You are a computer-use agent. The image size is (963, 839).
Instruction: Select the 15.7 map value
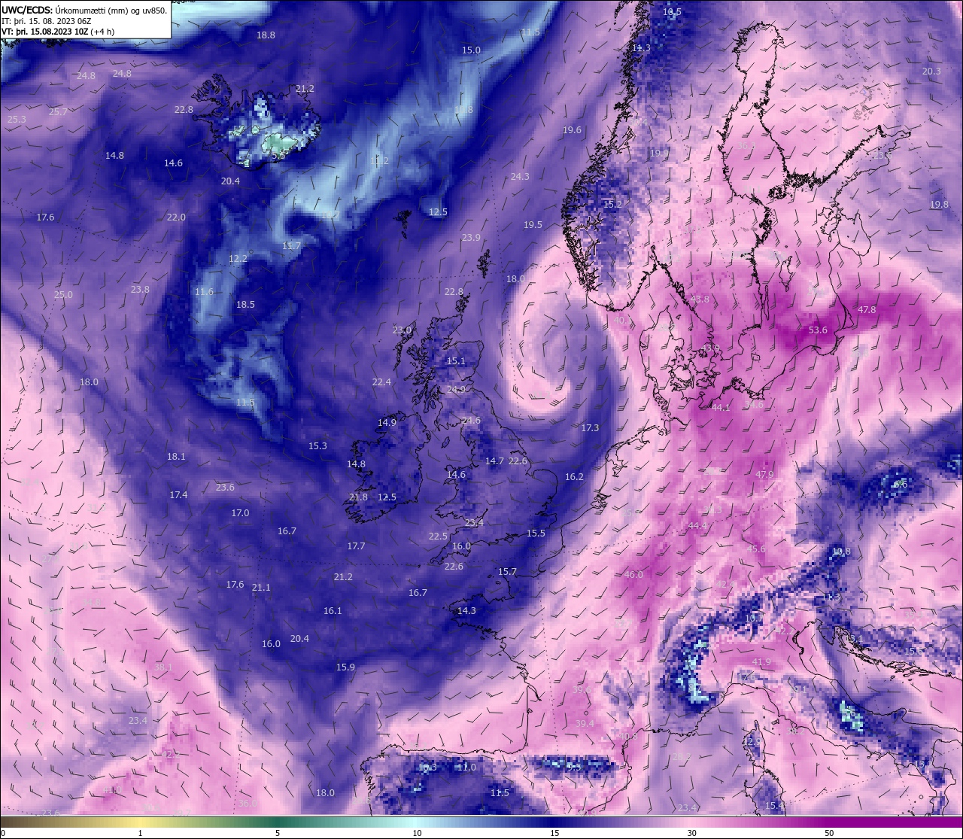[x=507, y=572]
